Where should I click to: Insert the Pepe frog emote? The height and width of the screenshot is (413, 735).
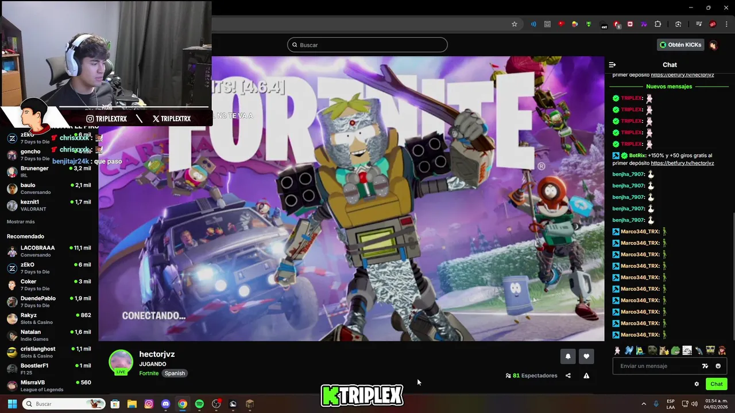pos(675,351)
